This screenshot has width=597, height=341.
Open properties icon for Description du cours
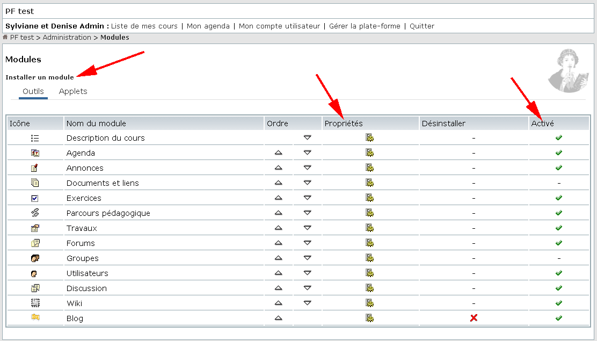click(x=369, y=137)
